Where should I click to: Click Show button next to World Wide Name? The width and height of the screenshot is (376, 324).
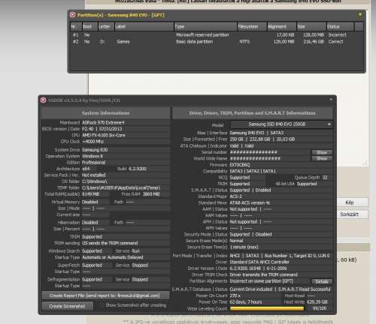point(322,158)
